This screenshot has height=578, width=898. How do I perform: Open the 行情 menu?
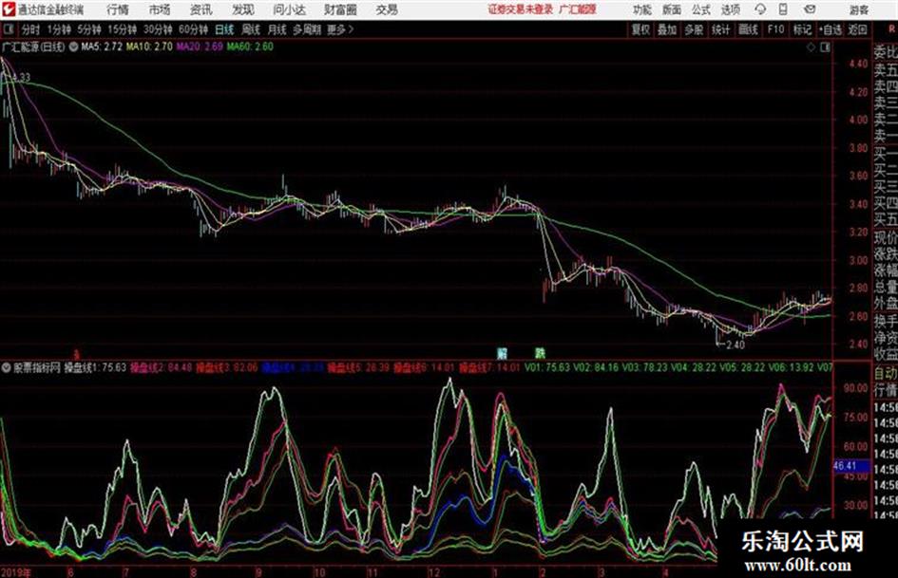click(x=118, y=9)
